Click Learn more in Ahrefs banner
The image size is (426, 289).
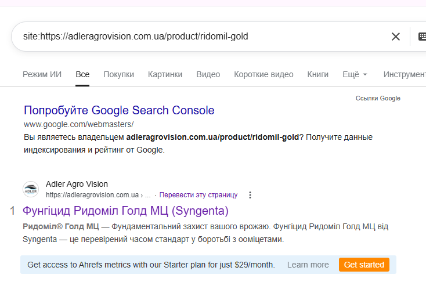[308, 265]
